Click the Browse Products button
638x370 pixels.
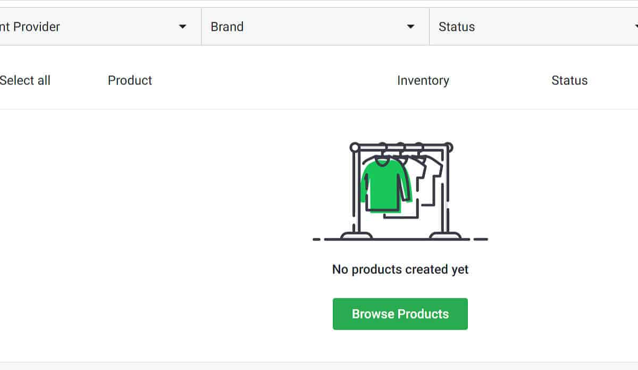(400, 314)
